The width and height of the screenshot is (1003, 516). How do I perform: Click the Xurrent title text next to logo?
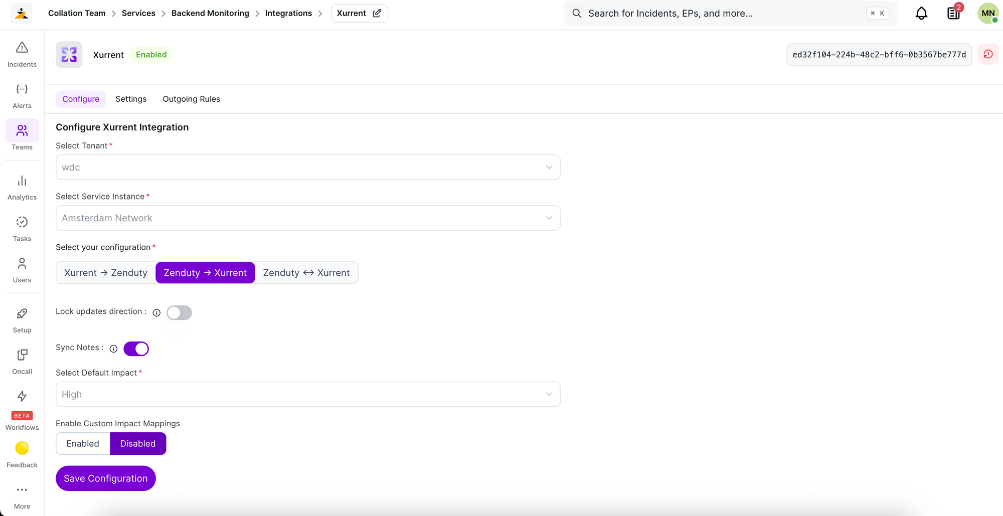[x=108, y=55]
